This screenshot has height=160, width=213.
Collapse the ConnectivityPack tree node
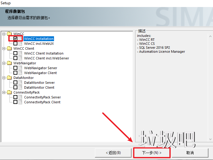click(4, 92)
